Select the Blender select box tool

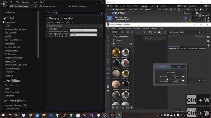tap(109, 18)
